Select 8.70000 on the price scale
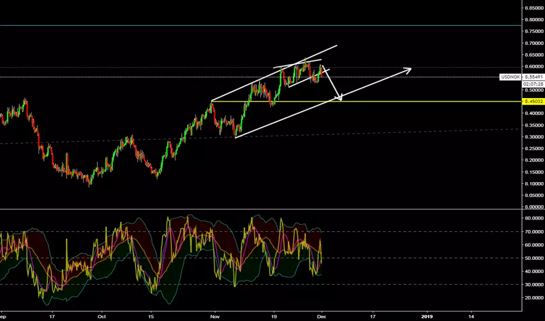 pos(534,43)
